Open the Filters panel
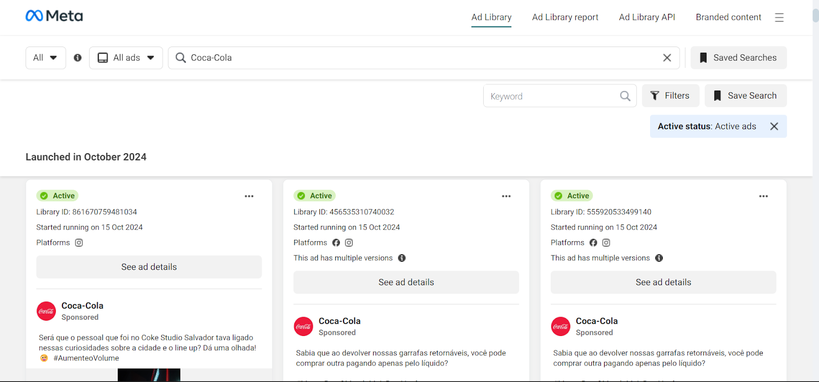The width and height of the screenshot is (819, 382). [x=670, y=96]
